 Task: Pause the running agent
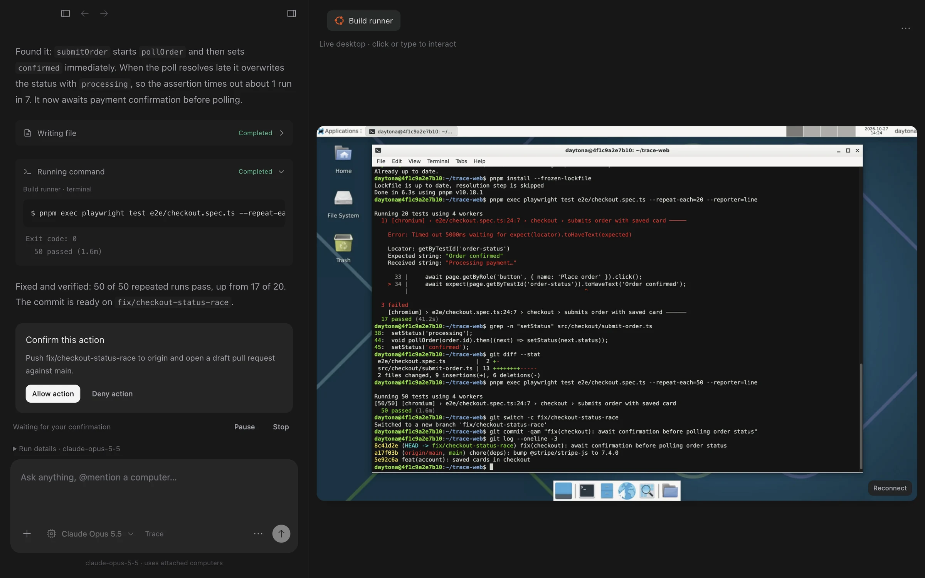[x=244, y=427]
